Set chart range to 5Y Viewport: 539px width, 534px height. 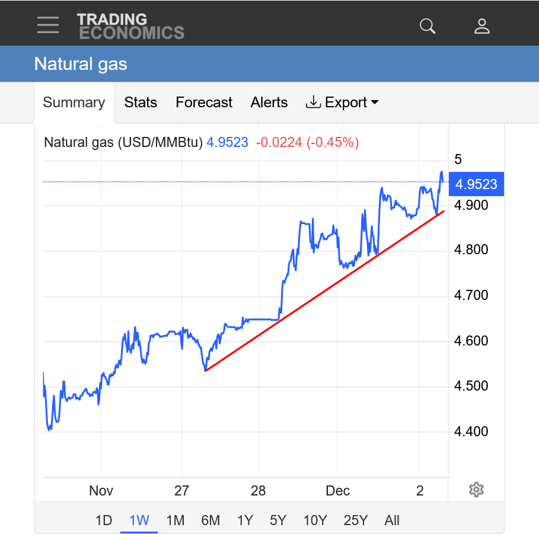[278, 520]
